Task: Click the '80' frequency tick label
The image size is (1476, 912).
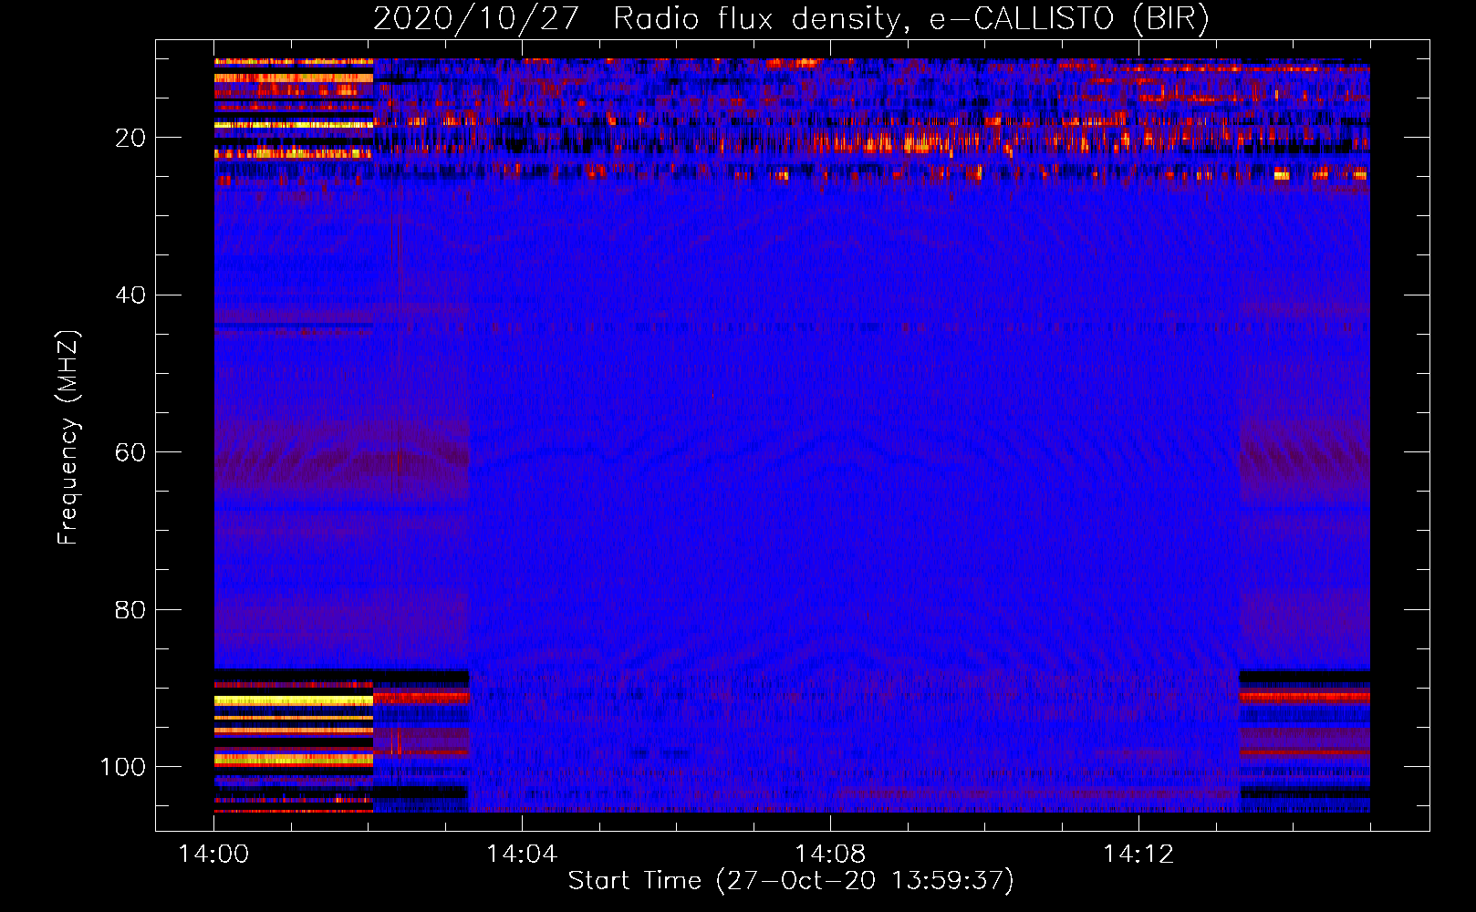Action: (x=130, y=609)
